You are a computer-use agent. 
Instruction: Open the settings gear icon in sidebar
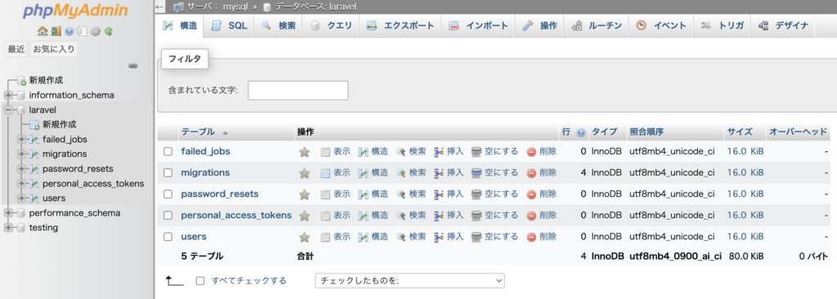[x=96, y=32]
